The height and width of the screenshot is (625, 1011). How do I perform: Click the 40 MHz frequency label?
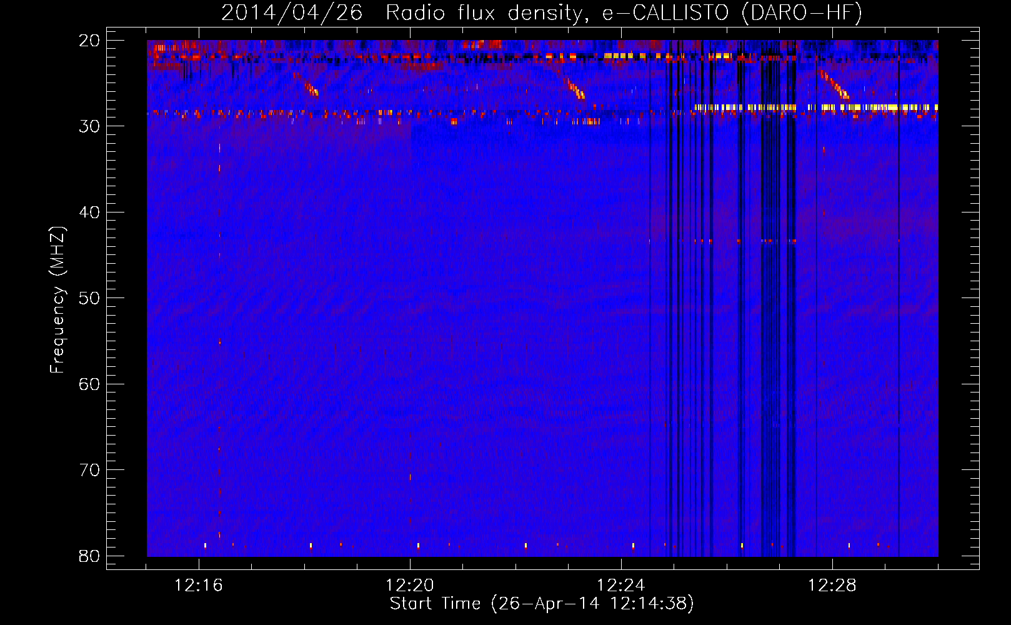click(x=89, y=212)
